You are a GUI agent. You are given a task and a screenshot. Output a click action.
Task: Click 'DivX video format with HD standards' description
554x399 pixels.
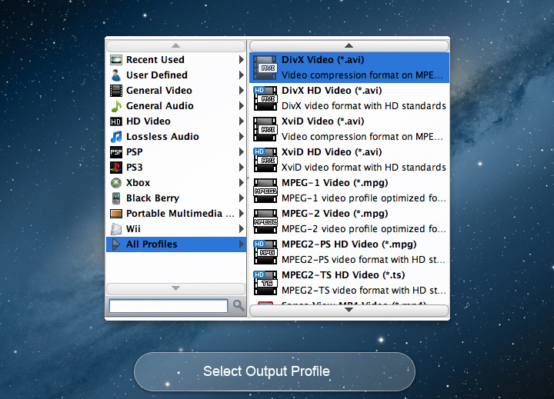363,106
